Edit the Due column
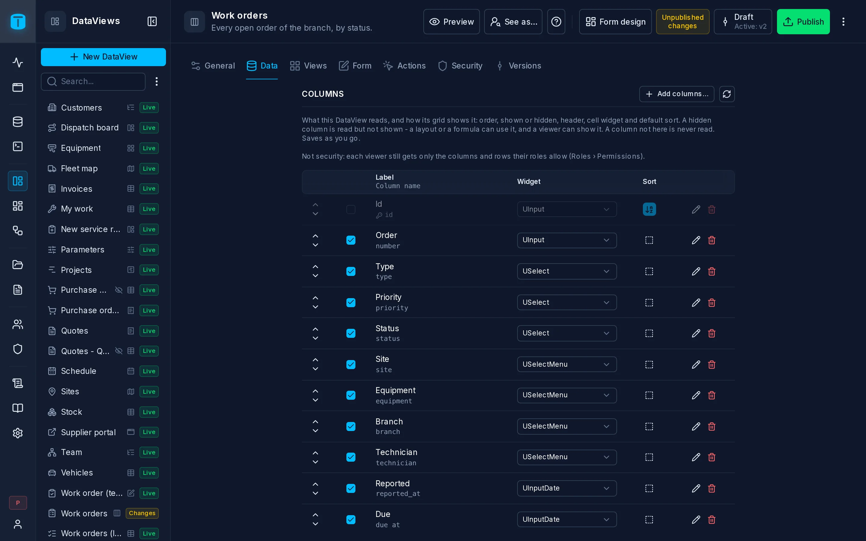Screen dimensions: 866x541 coord(696,520)
